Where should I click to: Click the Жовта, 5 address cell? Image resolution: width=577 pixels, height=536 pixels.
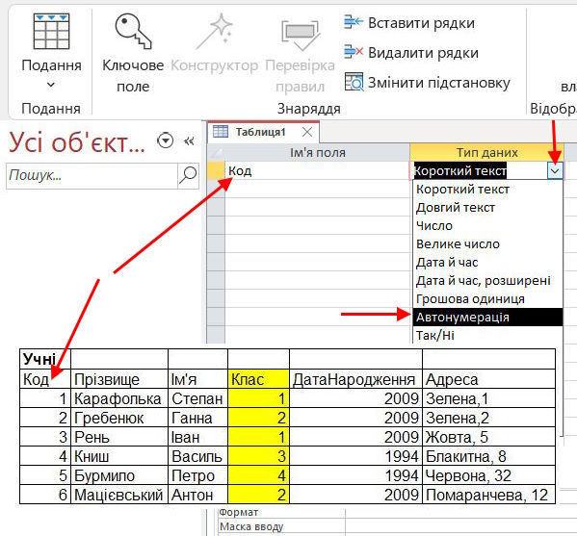[488, 437]
